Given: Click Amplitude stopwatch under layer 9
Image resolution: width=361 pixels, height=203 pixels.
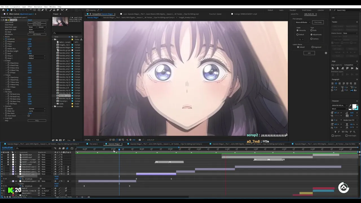Looking at the screenshot, I should 21,179.
